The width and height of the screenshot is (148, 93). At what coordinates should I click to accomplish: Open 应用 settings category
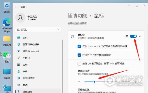(38, 65)
